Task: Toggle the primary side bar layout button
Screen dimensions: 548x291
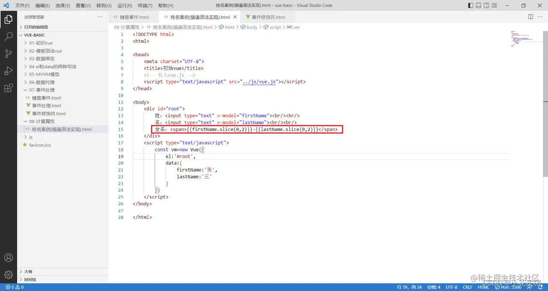Action: click(471, 6)
